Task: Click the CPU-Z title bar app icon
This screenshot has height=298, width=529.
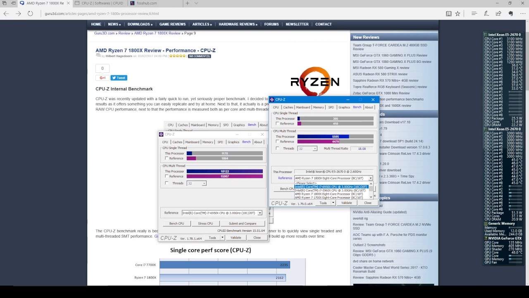Action: point(272,100)
